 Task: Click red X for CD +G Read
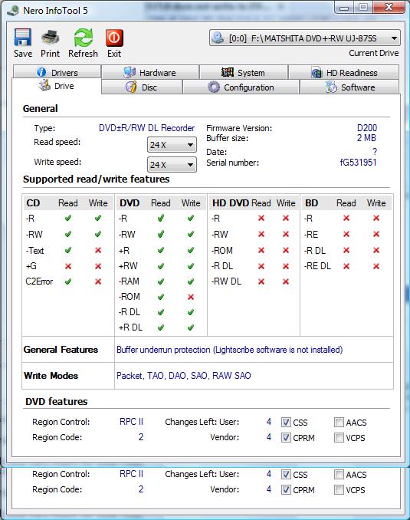tap(68, 266)
